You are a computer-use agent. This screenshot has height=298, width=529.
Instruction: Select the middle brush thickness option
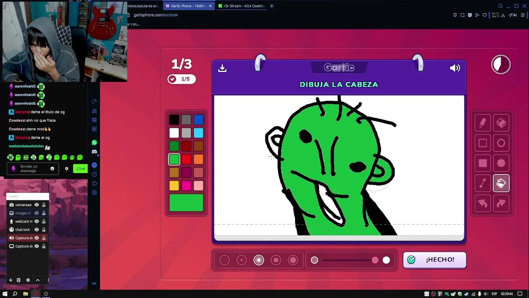259,260
